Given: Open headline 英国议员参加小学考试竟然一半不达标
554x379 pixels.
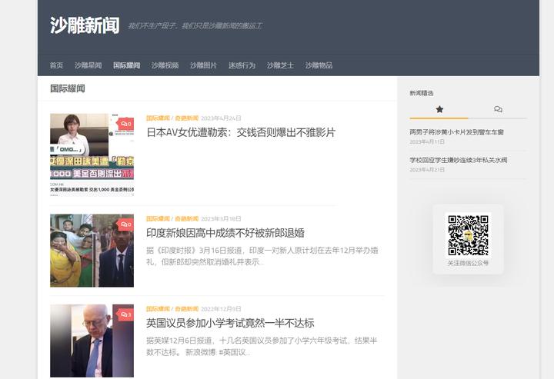Looking at the screenshot, I should pos(230,323).
